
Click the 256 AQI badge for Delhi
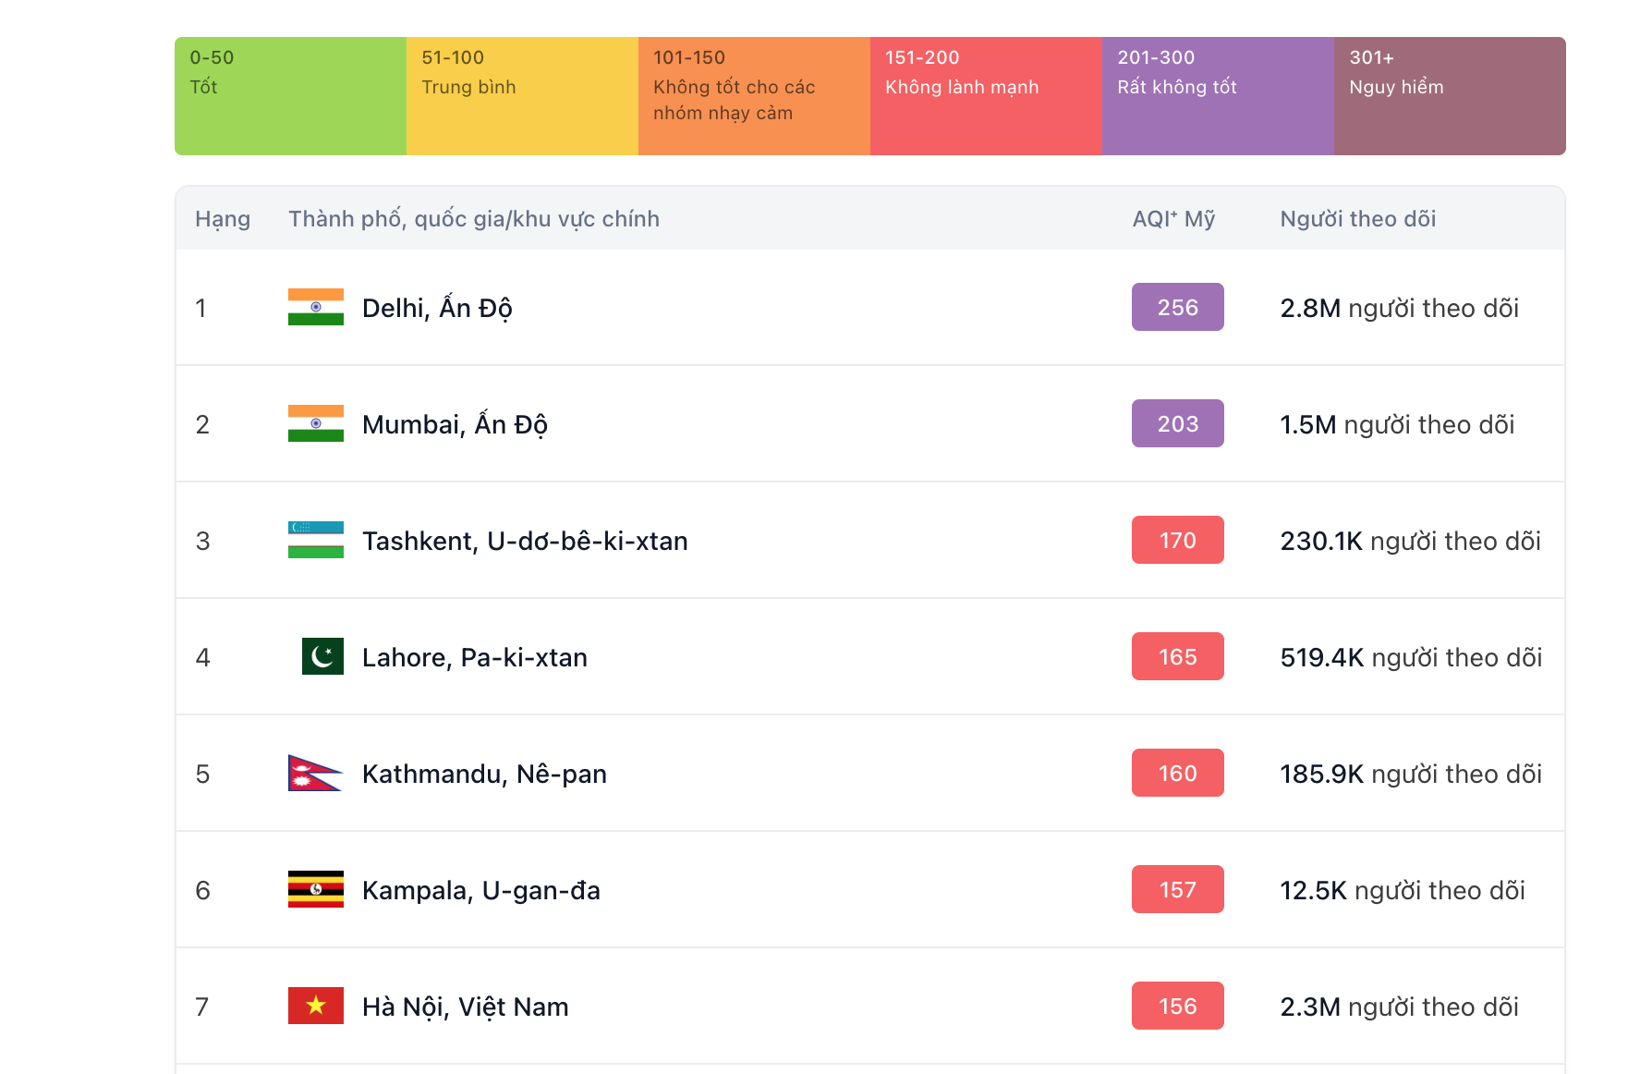click(x=1178, y=307)
